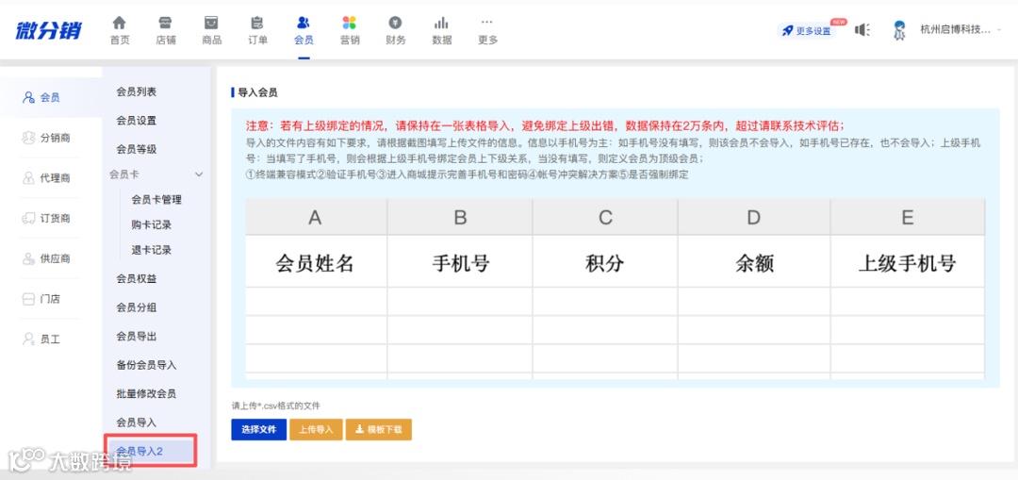Open the 订单 orders icon

[257, 23]
